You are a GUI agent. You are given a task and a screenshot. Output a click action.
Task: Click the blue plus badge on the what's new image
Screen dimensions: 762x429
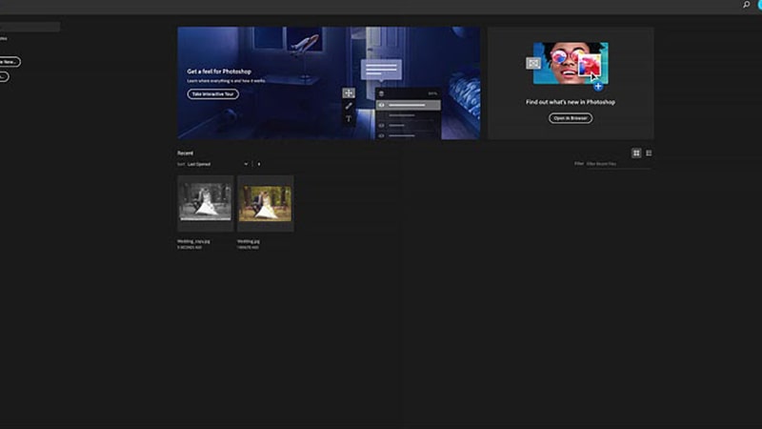click(x=598, y=86)
